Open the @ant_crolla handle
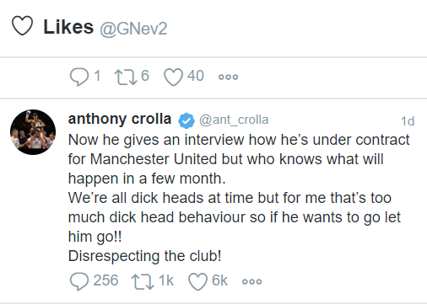 (x=234, y=120)
